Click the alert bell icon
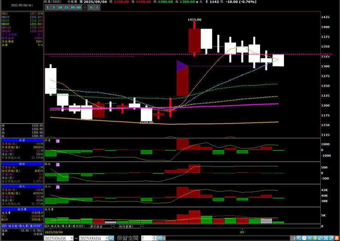Image resolution: width=340 pixels, height=241 pixels. (x=337, y=238)
